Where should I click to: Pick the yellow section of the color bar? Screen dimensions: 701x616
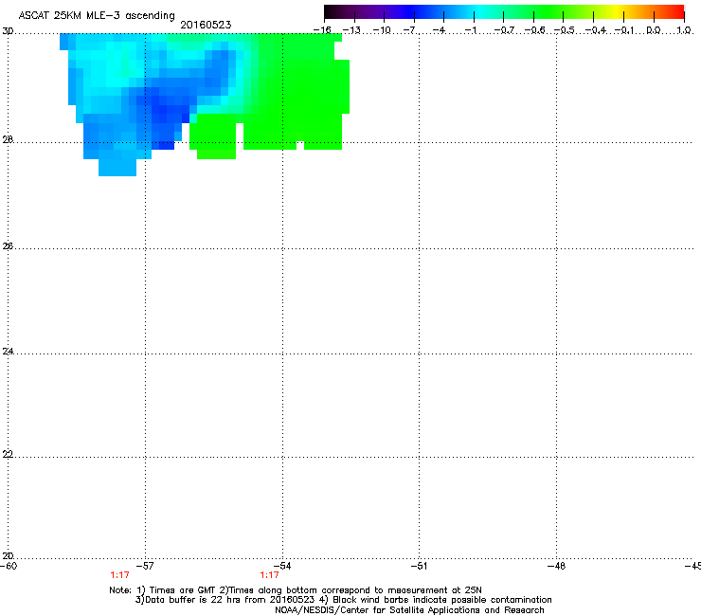pyautogui.click(x=616, y=12)
